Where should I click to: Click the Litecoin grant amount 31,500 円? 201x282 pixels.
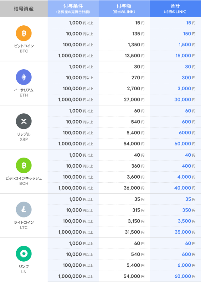[x=134, y=232]
